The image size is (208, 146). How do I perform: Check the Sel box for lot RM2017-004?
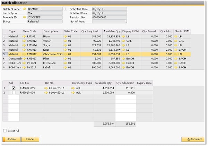14,93
